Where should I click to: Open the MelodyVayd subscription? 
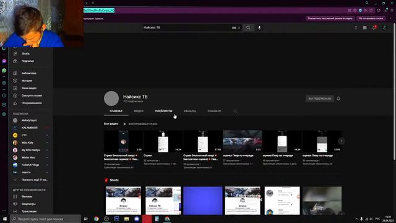click(x=29, y=120)
